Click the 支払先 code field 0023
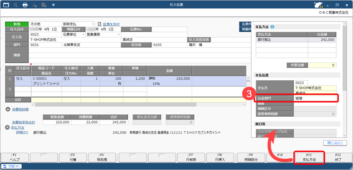This screenshot has height=170, width=353. tap(301, 83)
